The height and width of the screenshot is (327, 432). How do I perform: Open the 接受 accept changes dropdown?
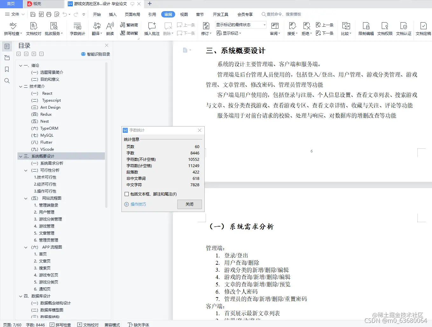(x=296, y=33)
